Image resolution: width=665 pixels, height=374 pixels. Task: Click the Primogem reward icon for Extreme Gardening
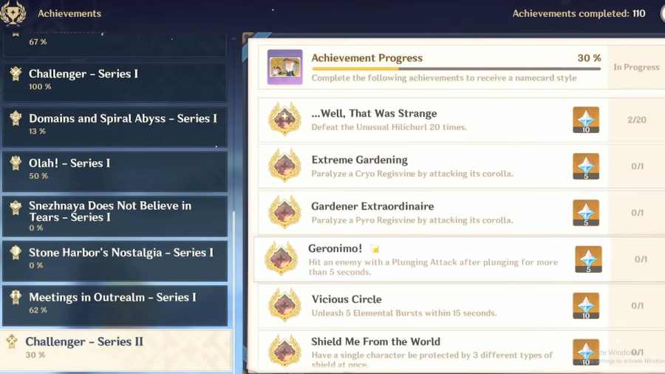(586, 166)
